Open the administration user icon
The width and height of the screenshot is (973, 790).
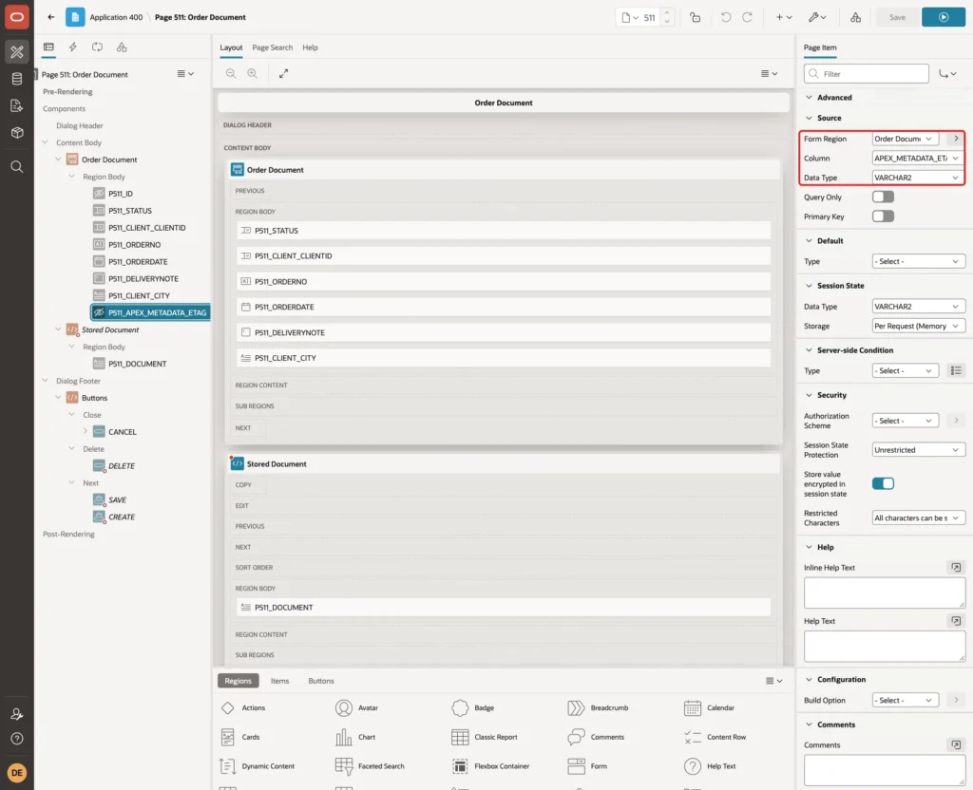pyautogui.click(x=17, y=714)
